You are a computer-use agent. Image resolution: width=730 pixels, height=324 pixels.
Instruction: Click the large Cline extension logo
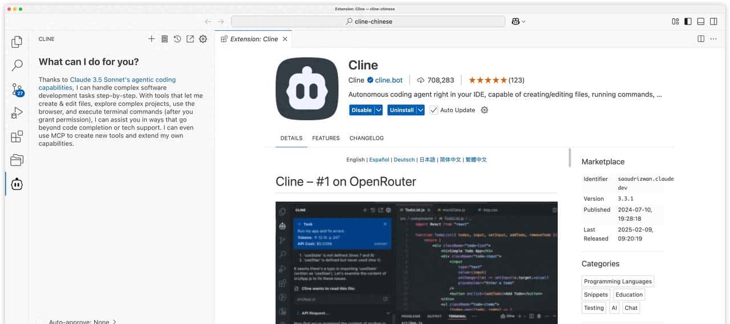(x=307, y=88)
